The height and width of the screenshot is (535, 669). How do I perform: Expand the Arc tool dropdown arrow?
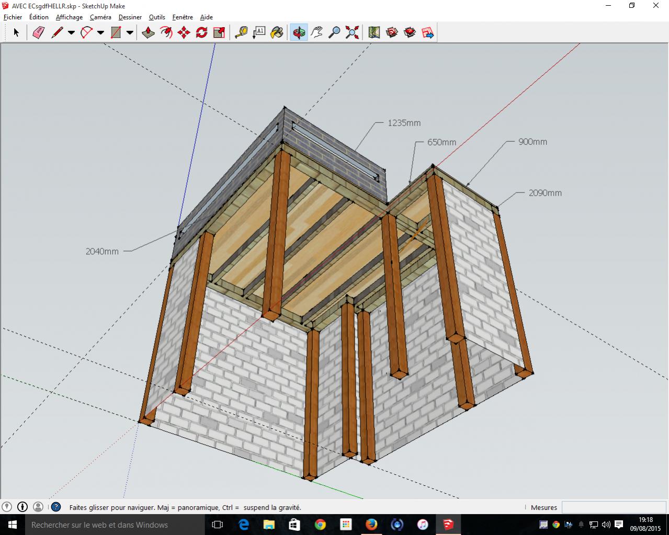[100, 33]
